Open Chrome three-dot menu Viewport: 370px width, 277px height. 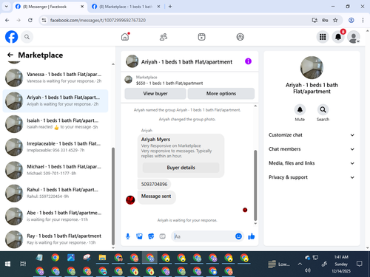[363, 20]
